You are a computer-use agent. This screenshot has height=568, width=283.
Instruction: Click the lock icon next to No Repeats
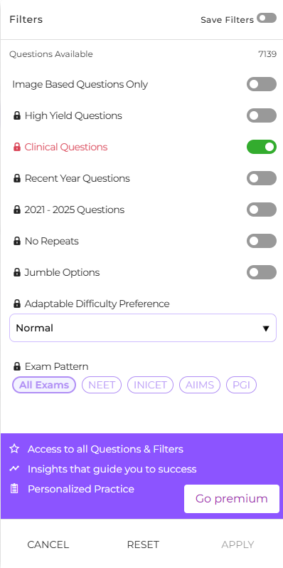pyautogui.click(x=16, y=242)
